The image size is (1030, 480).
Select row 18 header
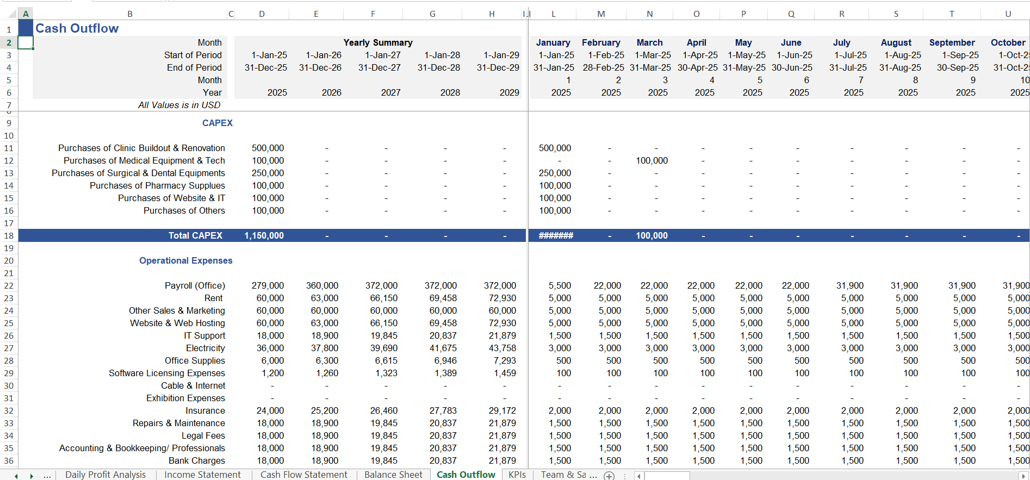[x=9, y=235]
